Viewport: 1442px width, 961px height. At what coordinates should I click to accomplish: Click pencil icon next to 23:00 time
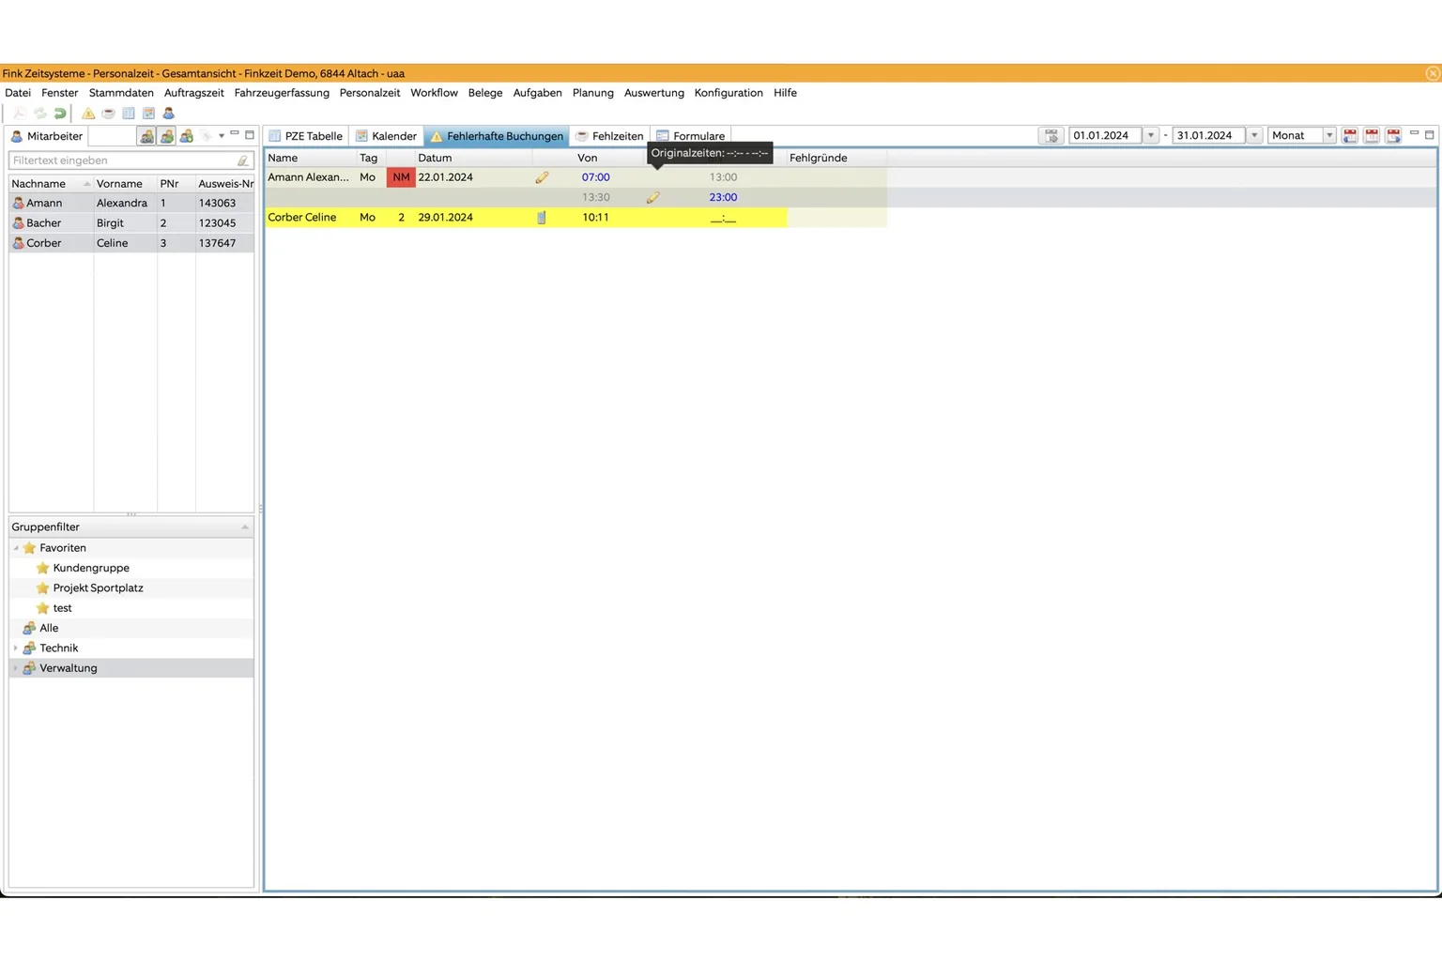pyautogui.click(x=653, y=197)
